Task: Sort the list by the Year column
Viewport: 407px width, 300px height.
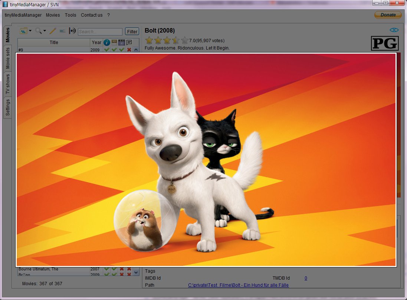Action: [x=96, y=43]
